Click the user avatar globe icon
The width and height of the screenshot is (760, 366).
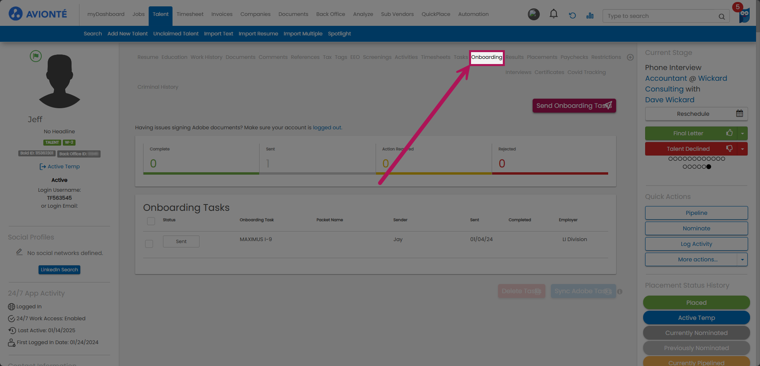[x=533, y=14]
